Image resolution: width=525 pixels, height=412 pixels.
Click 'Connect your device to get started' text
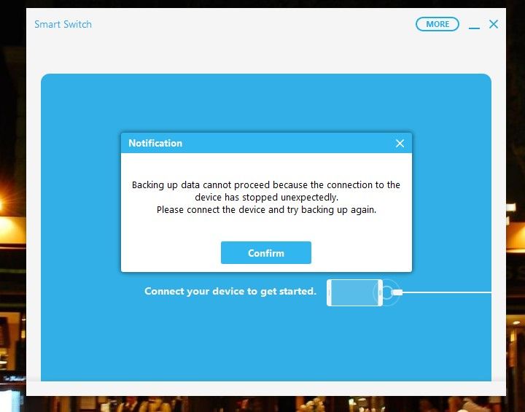[230, 292]
